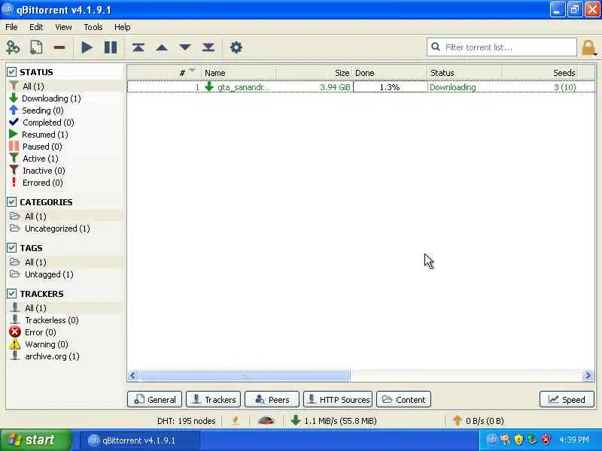
Task: Click the green download speed arrow icon
Action: coord(295,420)
